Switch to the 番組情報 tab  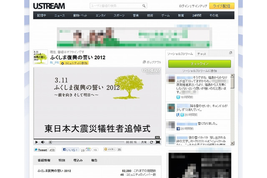pyautogui.click(x=44, y=160)
